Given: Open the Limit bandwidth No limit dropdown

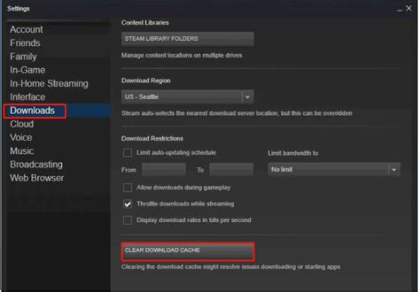Looking at the screenshot, I should coord(334,170).
